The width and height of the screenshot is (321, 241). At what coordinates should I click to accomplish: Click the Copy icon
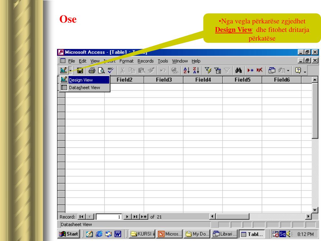coord(132,71)
